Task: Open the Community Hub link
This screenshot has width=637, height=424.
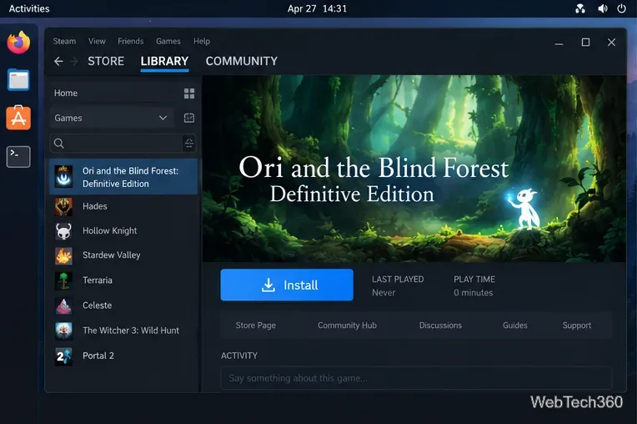Action: click(347, 326)
